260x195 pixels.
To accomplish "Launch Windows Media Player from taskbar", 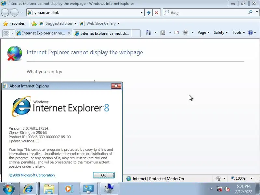I will click(x=68, y=188).
